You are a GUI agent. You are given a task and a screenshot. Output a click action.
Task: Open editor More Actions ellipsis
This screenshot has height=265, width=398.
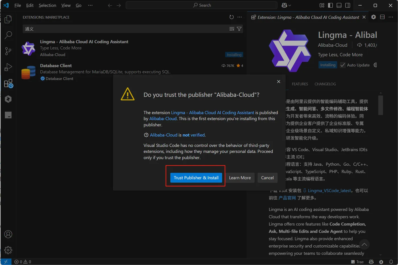(x=391, y=17)
